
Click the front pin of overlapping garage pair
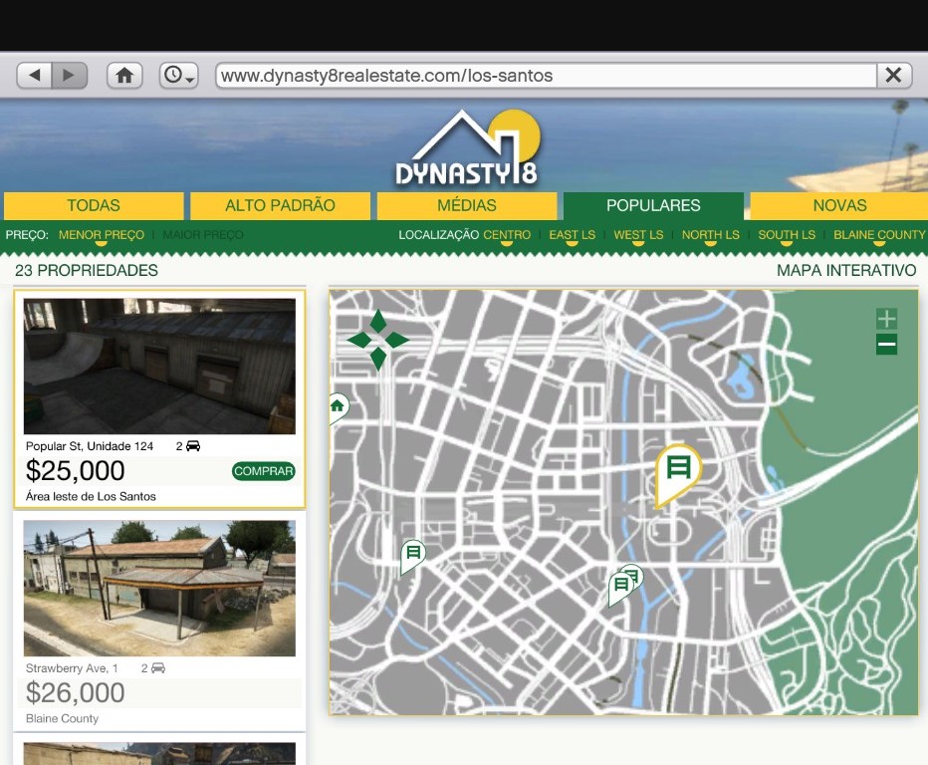[x=620, y=588]
